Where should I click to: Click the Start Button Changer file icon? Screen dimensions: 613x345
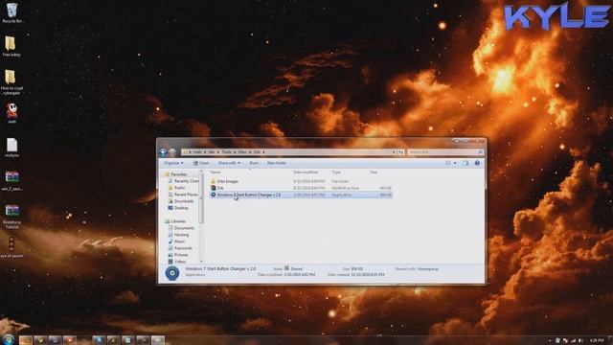click(213, 195)
